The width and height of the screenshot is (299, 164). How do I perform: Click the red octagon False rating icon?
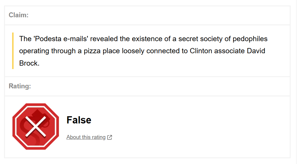pos(36,127)
